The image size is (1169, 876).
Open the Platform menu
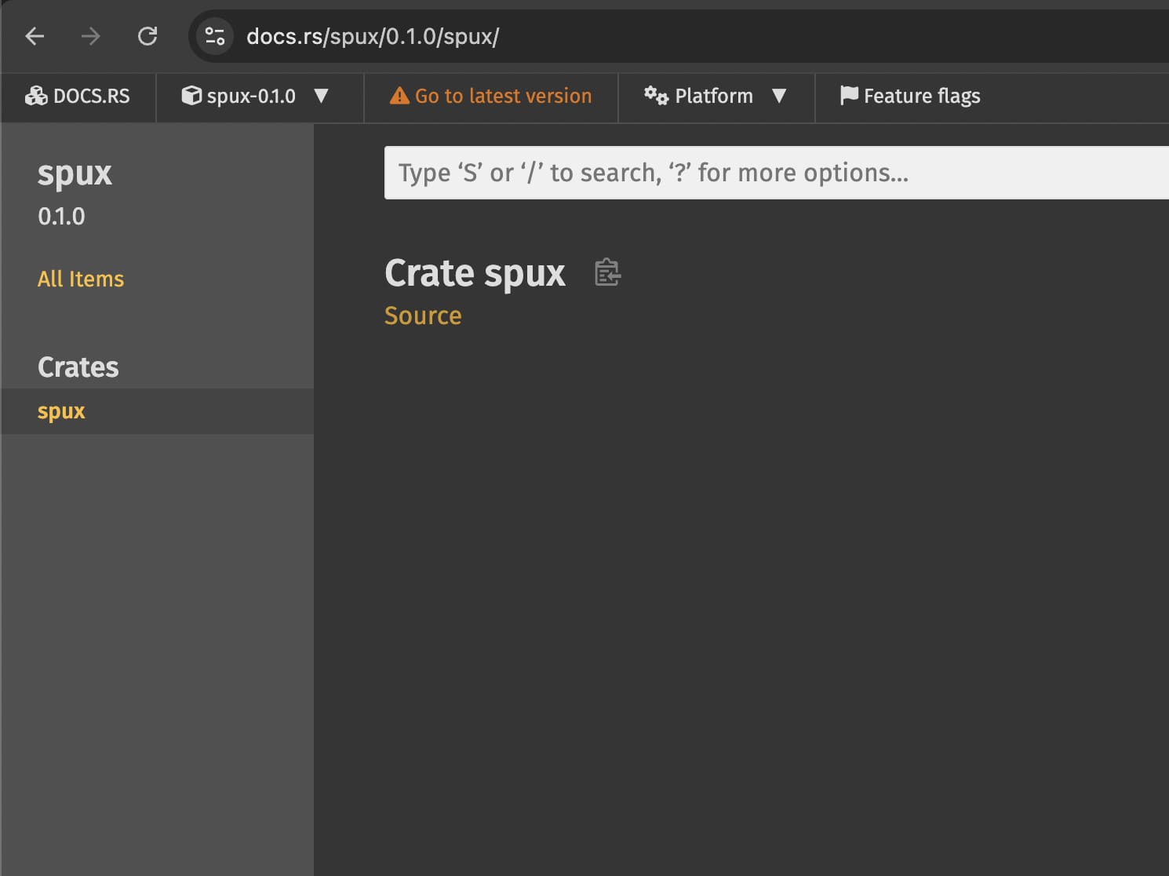click(716, 97)
